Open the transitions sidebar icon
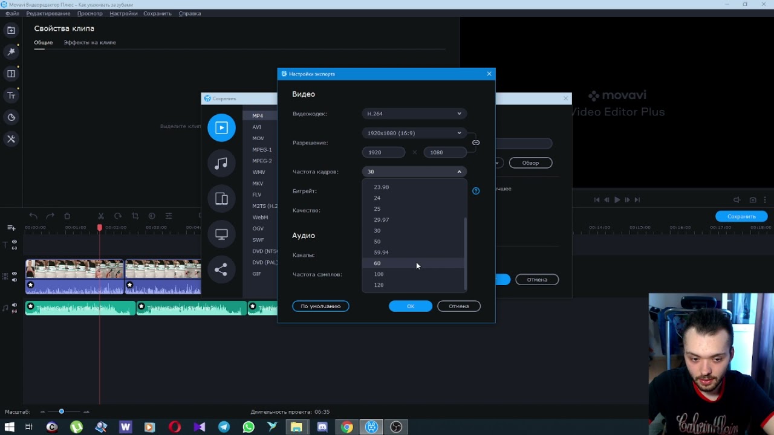 point(11,74)
